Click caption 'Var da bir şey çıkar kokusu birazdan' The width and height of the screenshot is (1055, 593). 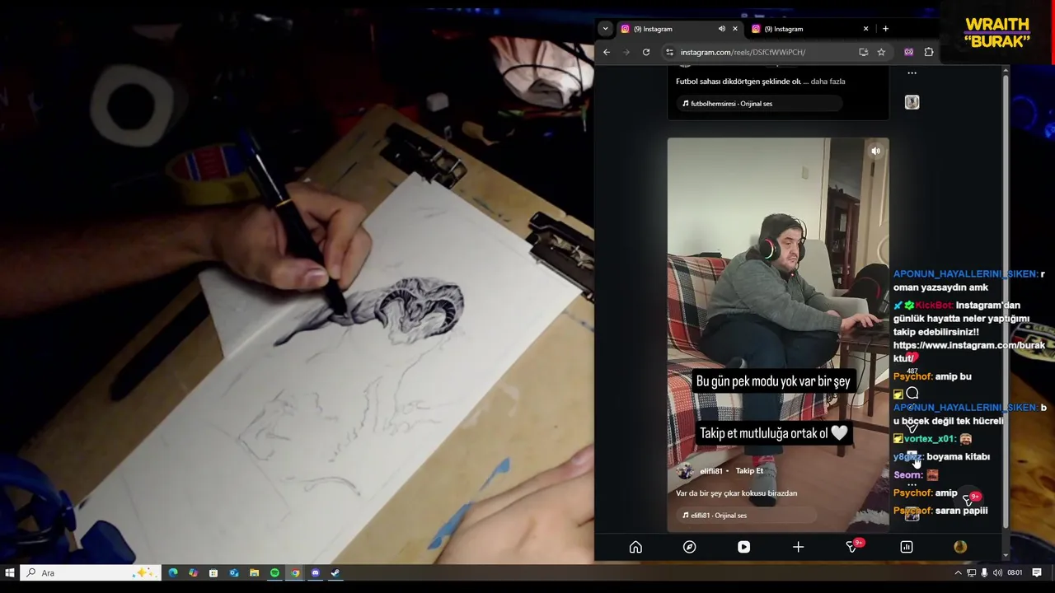pos(736,493)
